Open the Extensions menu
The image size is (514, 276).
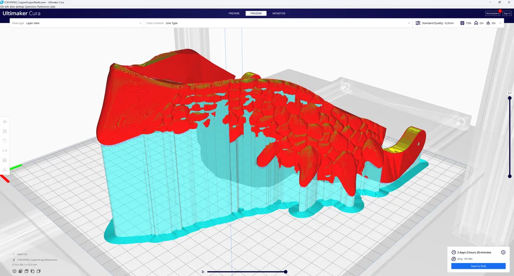pos(31,7)
